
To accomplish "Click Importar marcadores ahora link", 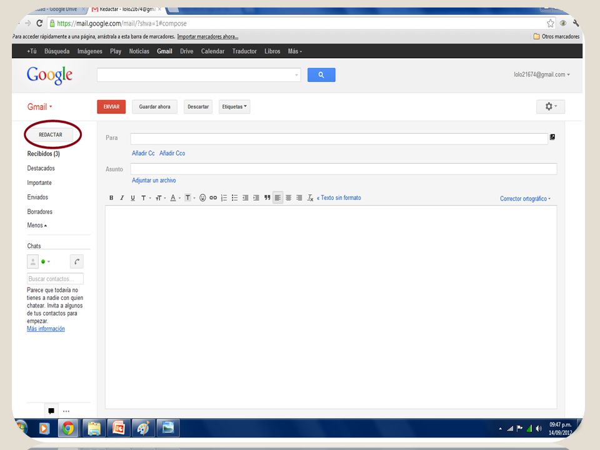I will coord(207,37).
